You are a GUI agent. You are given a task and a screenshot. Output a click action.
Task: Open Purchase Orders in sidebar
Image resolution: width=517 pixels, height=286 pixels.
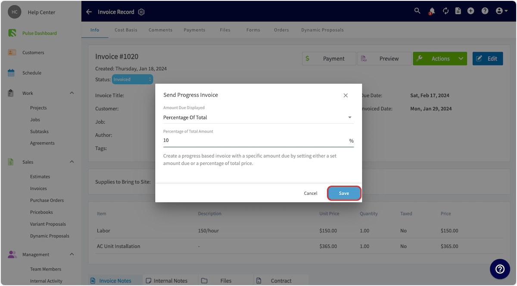47,200
